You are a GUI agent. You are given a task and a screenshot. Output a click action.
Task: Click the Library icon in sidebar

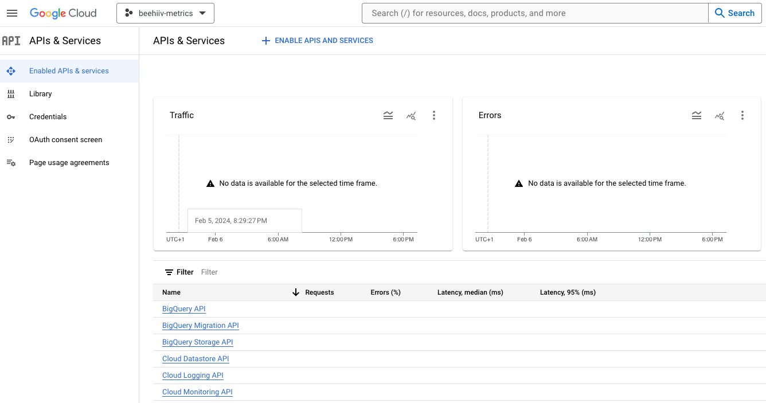click(x=11, y=94)
